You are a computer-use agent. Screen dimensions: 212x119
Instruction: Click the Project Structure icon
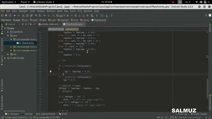102,16
